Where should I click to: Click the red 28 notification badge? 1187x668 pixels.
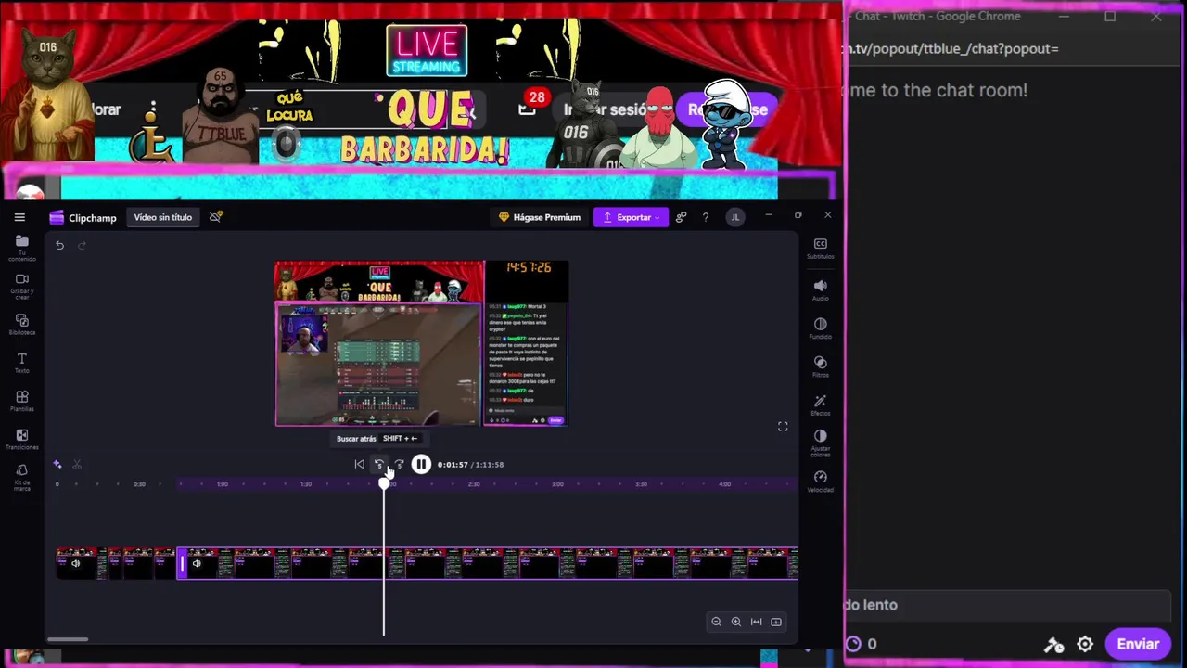[x=536, y=96]
